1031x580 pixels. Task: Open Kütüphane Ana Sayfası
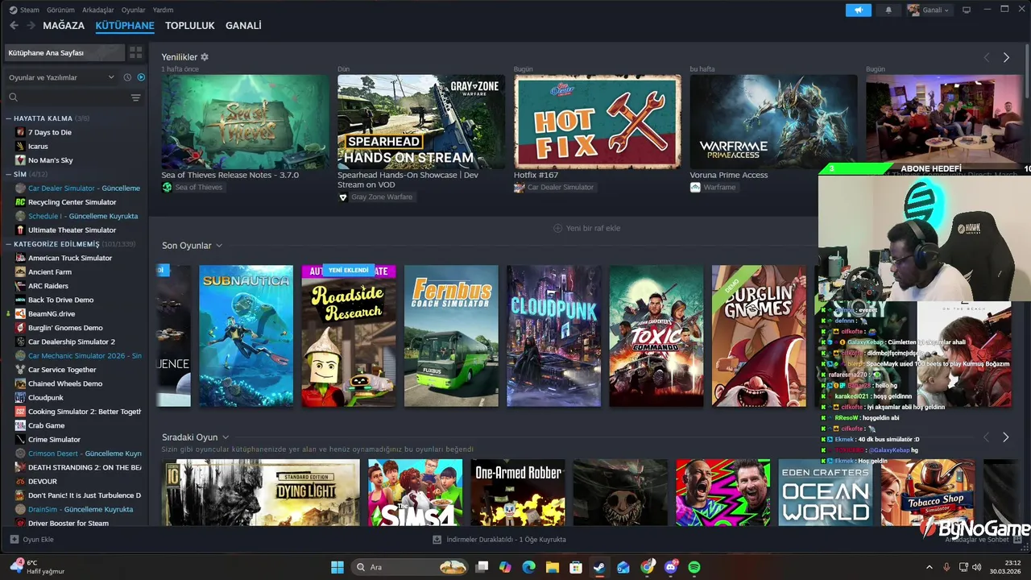point(64,52)
